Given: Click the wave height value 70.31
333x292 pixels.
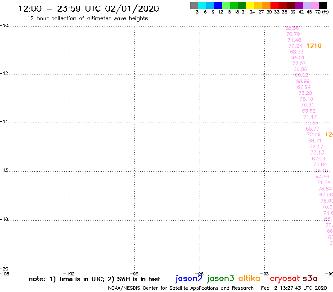Looking at the screenshot, I should 307,105.
